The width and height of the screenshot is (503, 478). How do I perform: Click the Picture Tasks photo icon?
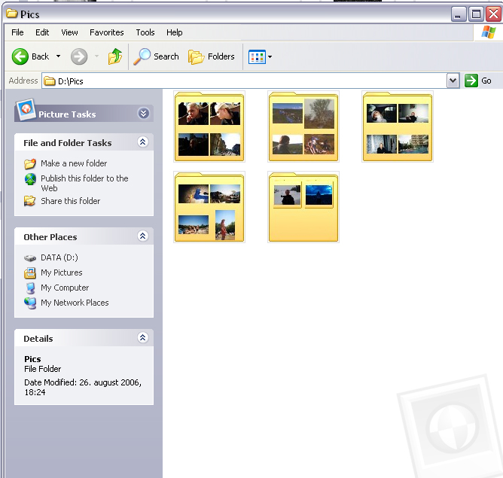[x=26, y=109]
